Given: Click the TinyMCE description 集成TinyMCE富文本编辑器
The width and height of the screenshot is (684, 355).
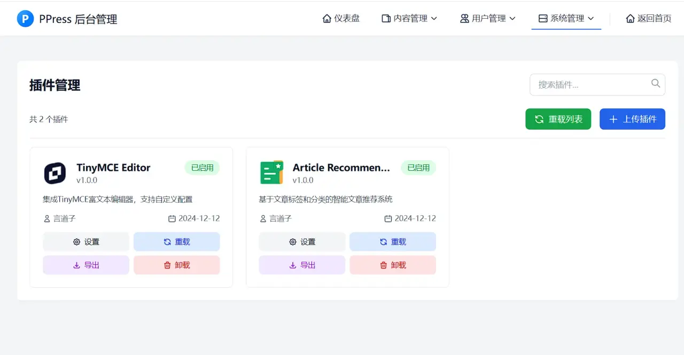Looking at the screenshot, I should coord(118,199).
